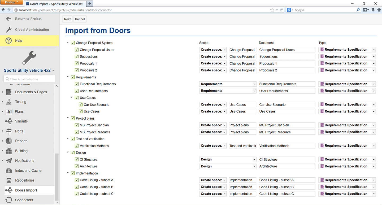382x205 pixels.
Task: Collapse the Change Proposal System tree node
Action: (x=68, y=43)
